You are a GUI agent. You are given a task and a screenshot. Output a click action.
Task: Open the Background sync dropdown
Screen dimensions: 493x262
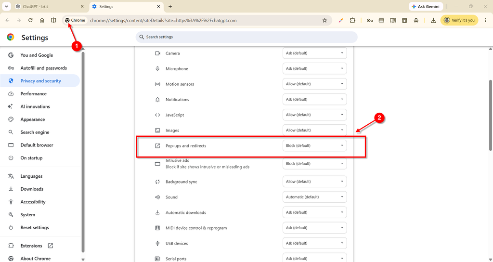(x=314, y=182)
